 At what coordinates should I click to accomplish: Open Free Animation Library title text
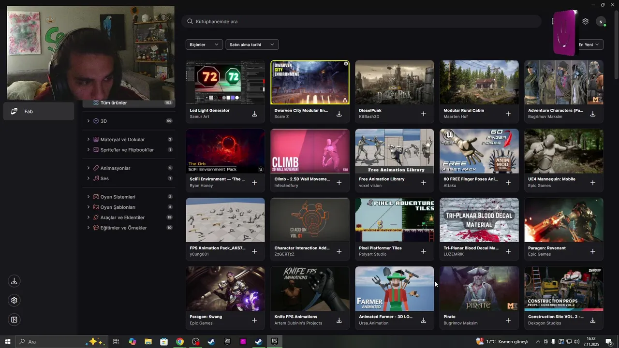point(382,179)
